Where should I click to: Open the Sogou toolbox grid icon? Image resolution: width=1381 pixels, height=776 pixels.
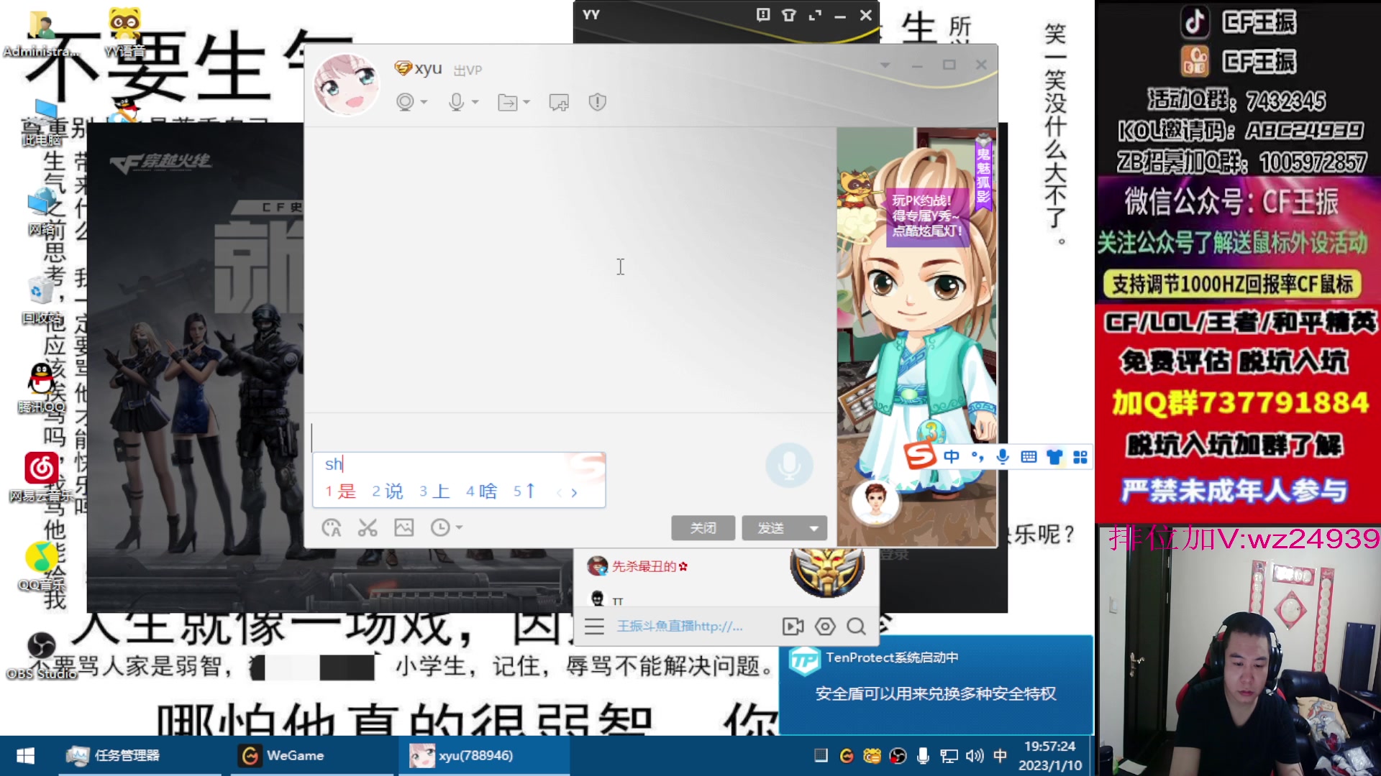pos(1080,457)
